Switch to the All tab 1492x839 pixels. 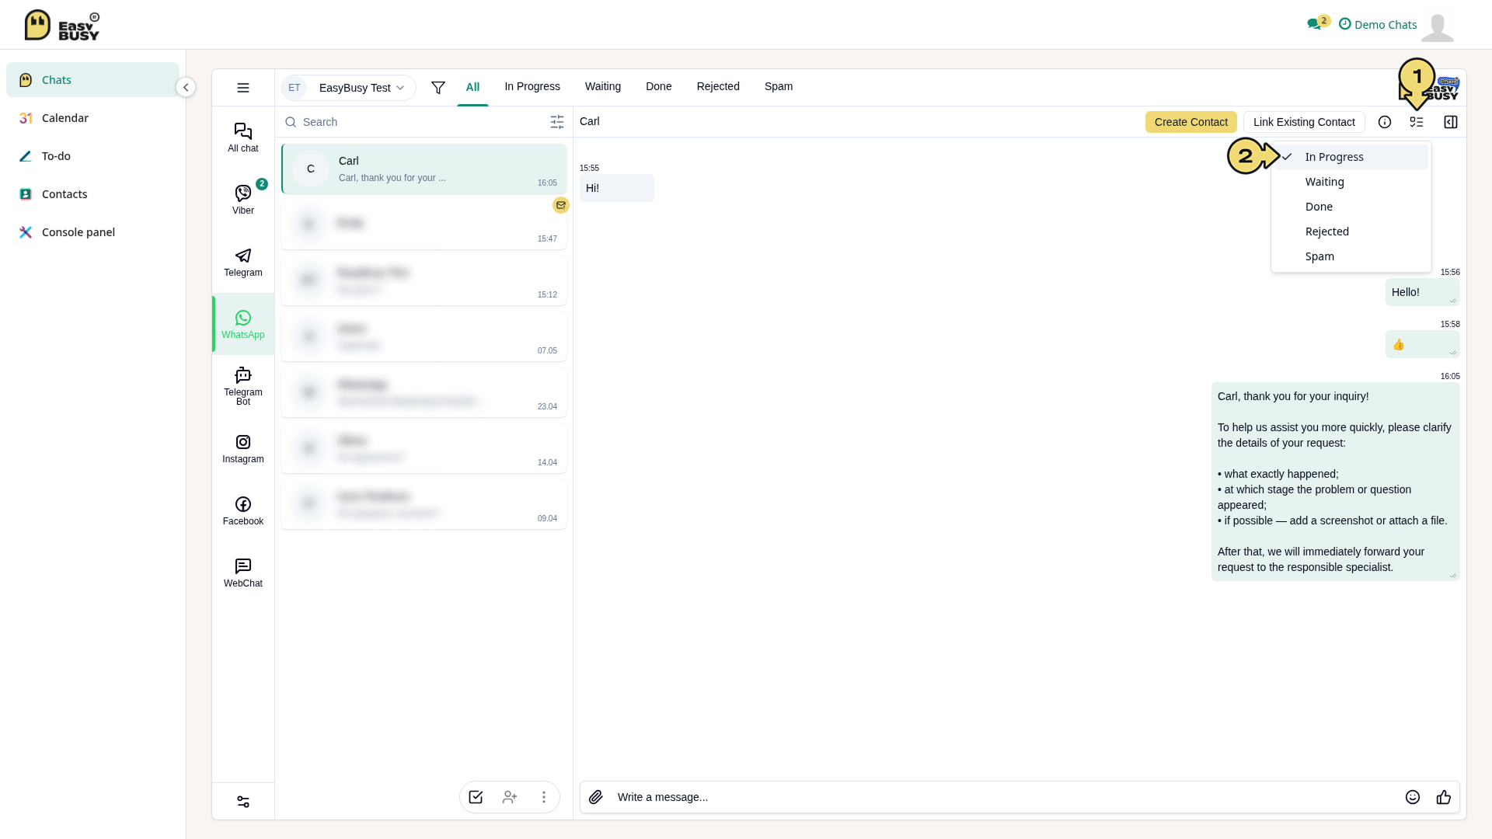[472, 87]
